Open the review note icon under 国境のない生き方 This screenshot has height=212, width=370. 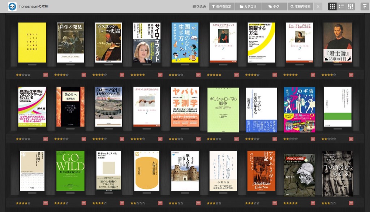coord(198,75)
